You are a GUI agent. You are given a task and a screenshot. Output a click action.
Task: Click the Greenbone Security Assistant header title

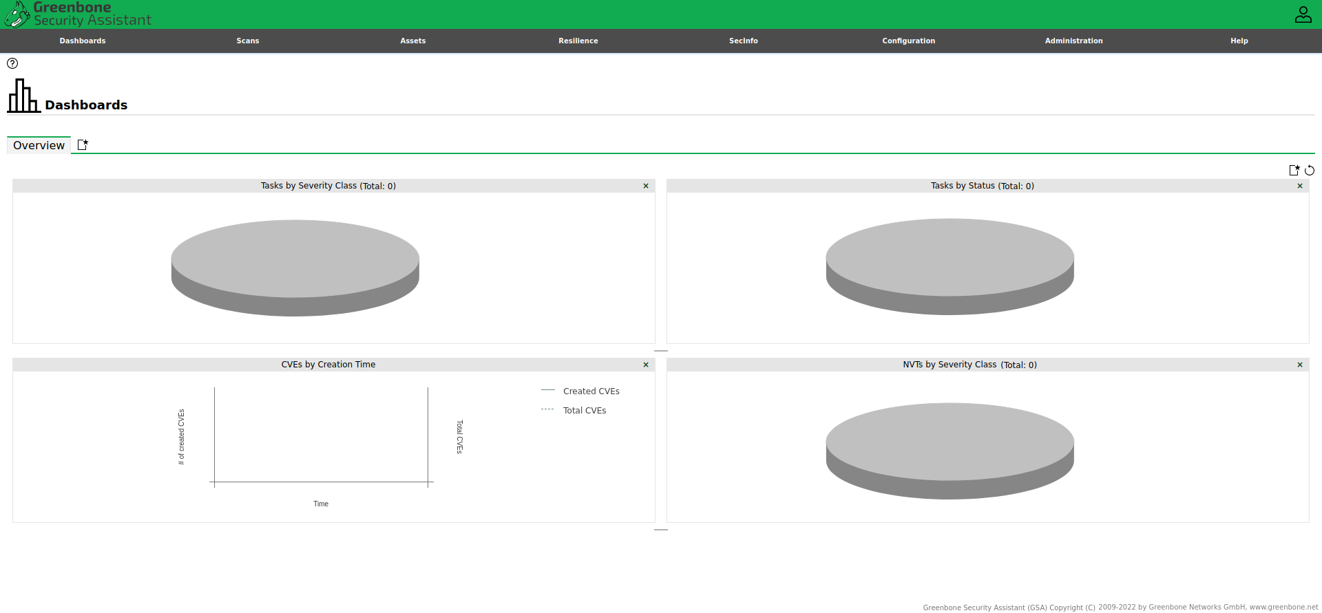tap(92, 14)
